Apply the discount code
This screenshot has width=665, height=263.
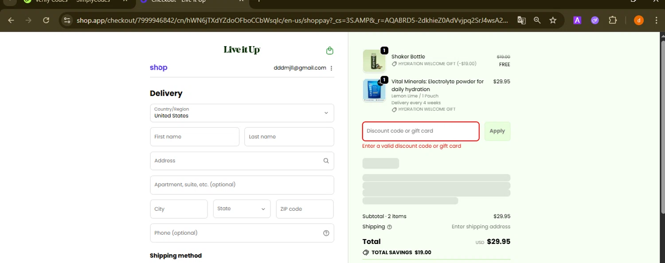(497, 131)
